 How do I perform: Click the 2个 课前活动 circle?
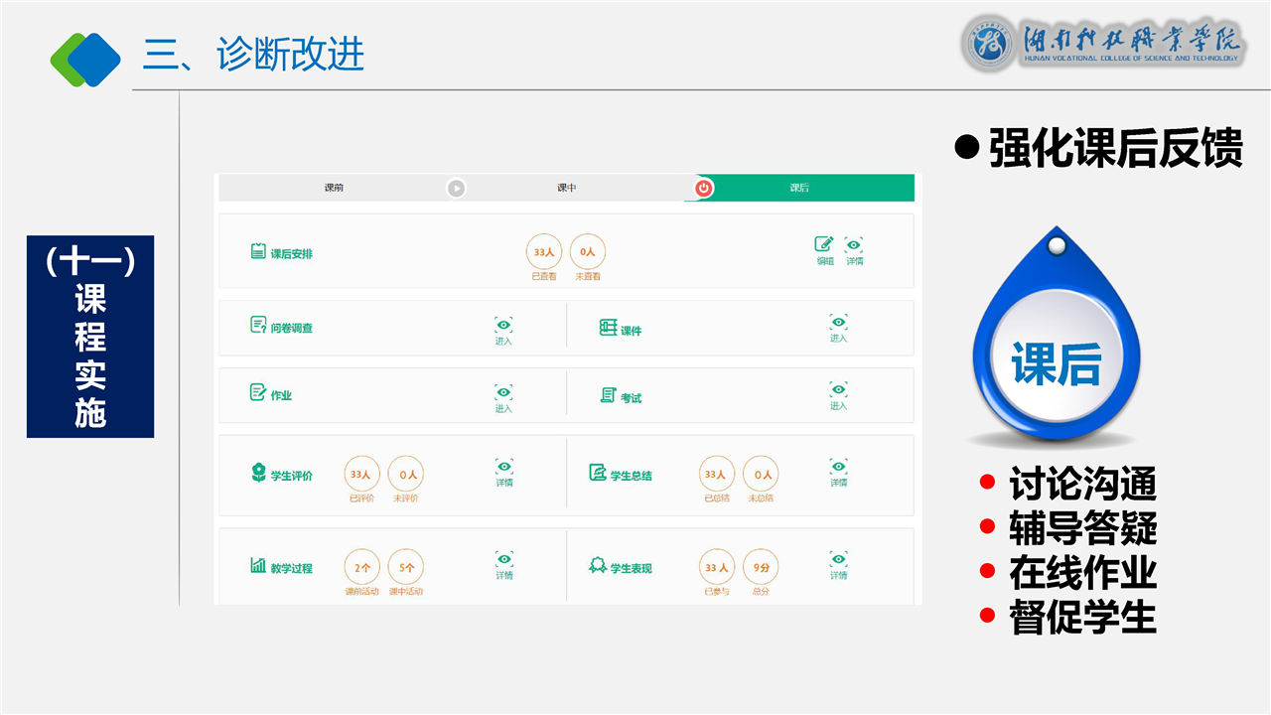coord(361,567)
